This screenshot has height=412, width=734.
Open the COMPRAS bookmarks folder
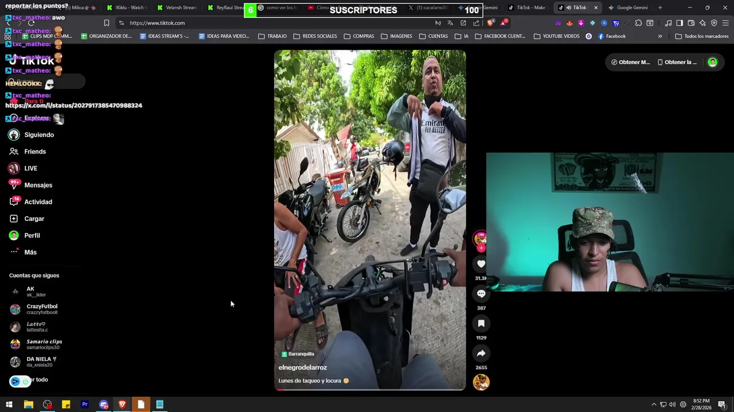[x=359, y=36]
